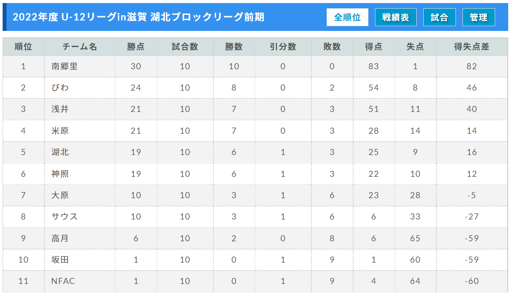
Task: Open the 全順位 tab
Action: (x=347, y=17)
